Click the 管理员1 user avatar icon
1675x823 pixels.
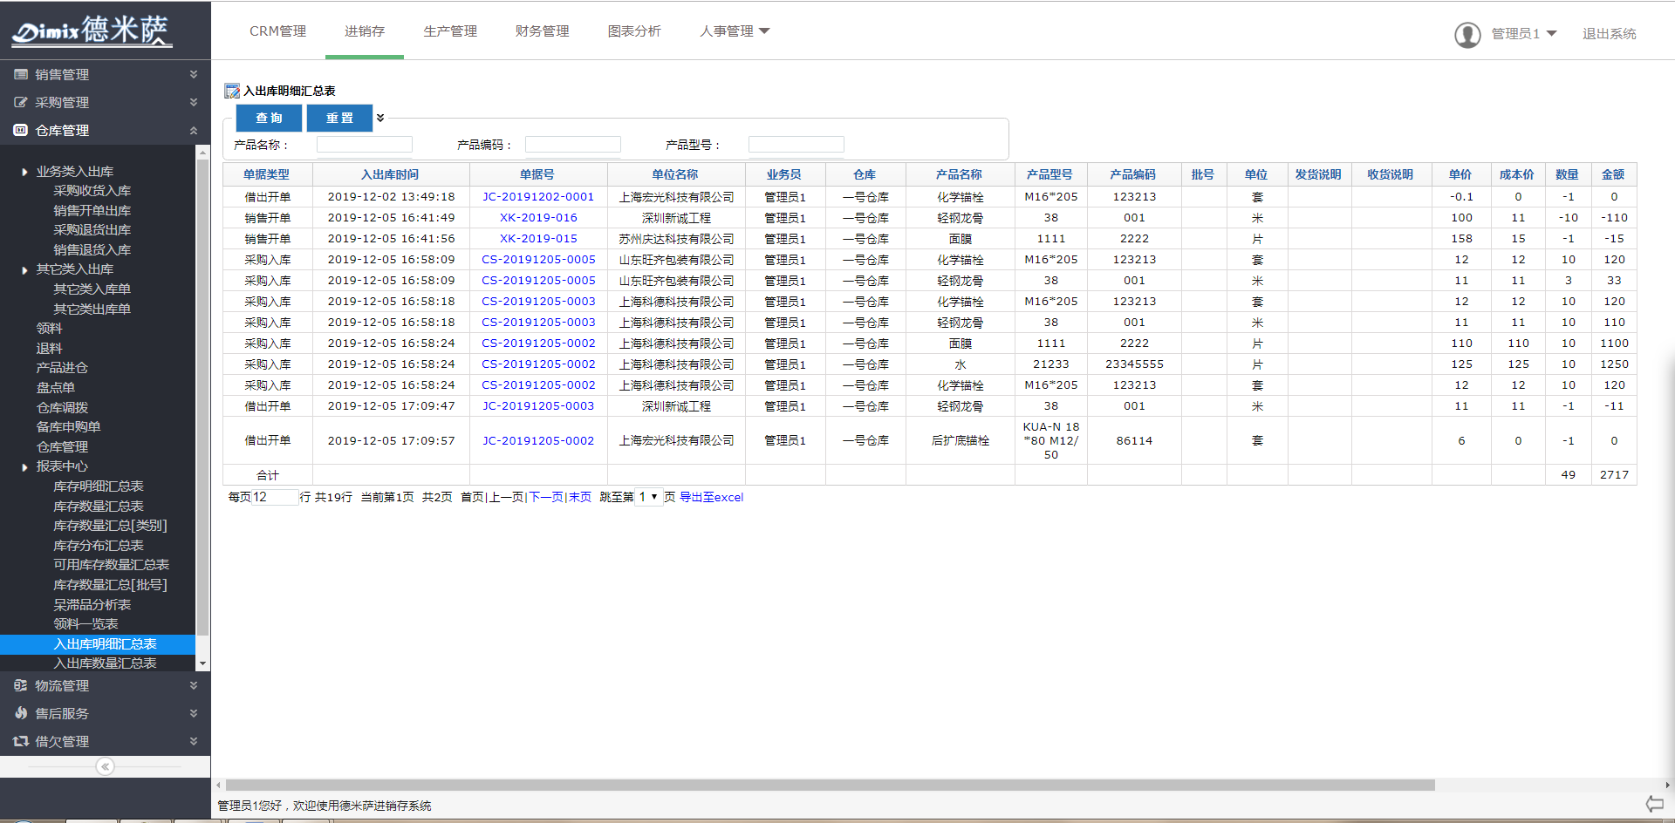point(1467,34)
